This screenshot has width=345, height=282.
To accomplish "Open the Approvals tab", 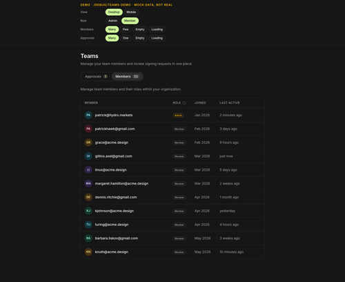I will click(96, 77).
